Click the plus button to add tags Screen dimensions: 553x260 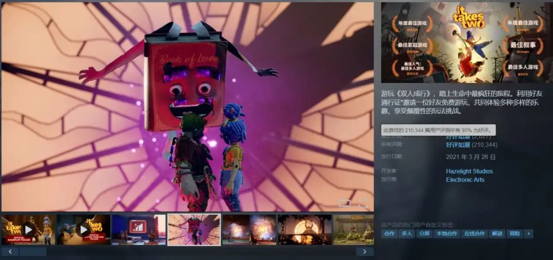coord(528,233)
